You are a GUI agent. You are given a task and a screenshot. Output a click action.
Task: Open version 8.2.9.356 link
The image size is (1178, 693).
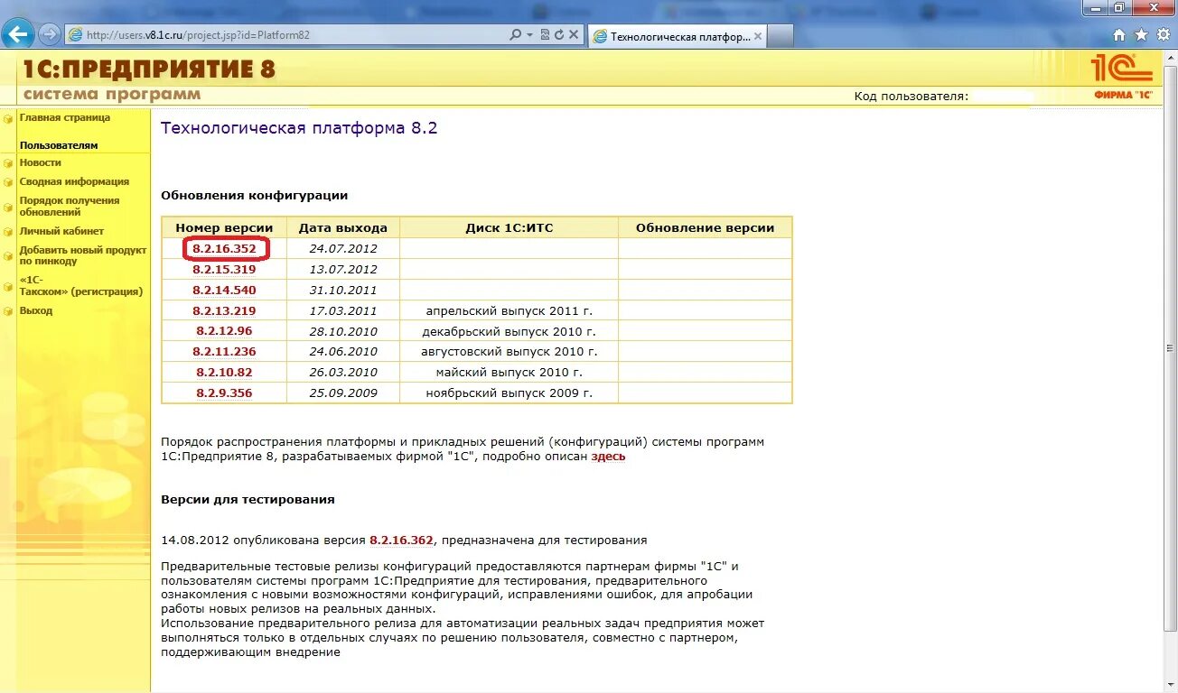pyautogui.click(x=224, y=393)
